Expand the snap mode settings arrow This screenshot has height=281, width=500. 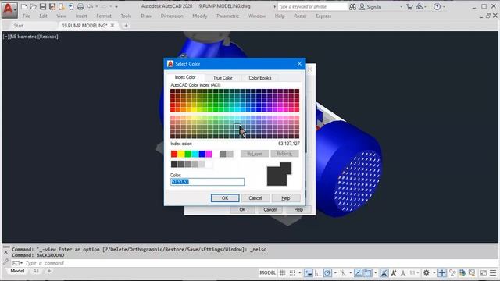(x=300, y=272)
